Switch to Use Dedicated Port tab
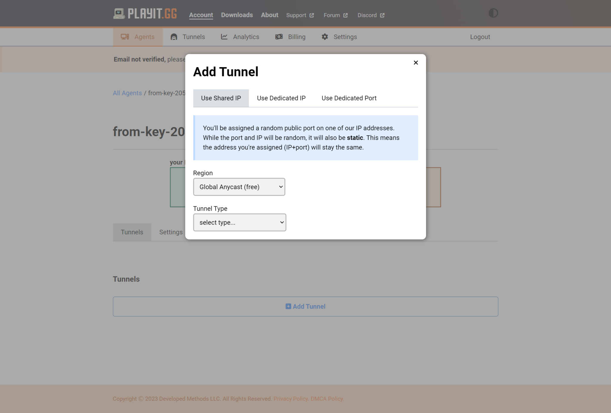 (349, 98)
